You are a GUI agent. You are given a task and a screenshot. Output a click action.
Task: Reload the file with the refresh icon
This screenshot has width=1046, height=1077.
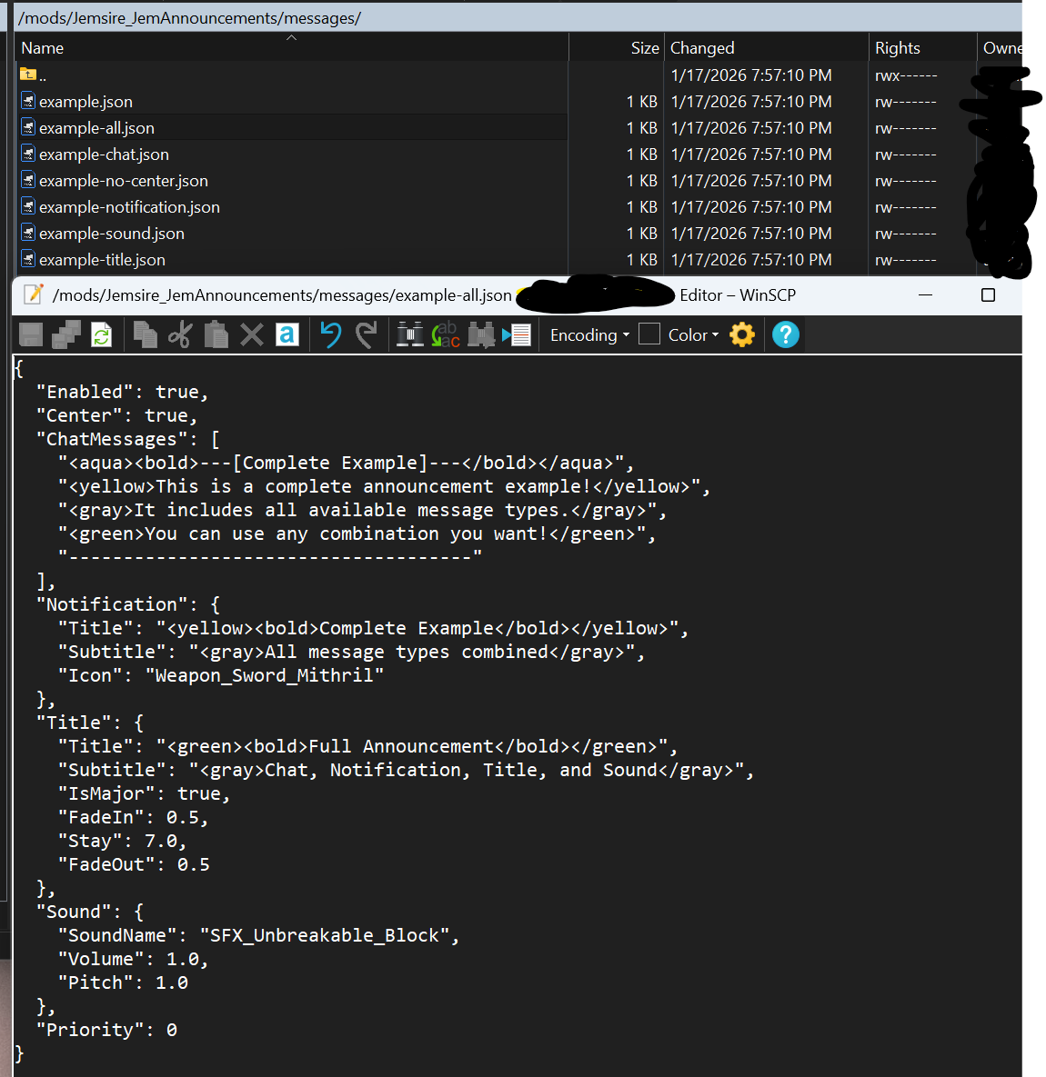point(102,334)
